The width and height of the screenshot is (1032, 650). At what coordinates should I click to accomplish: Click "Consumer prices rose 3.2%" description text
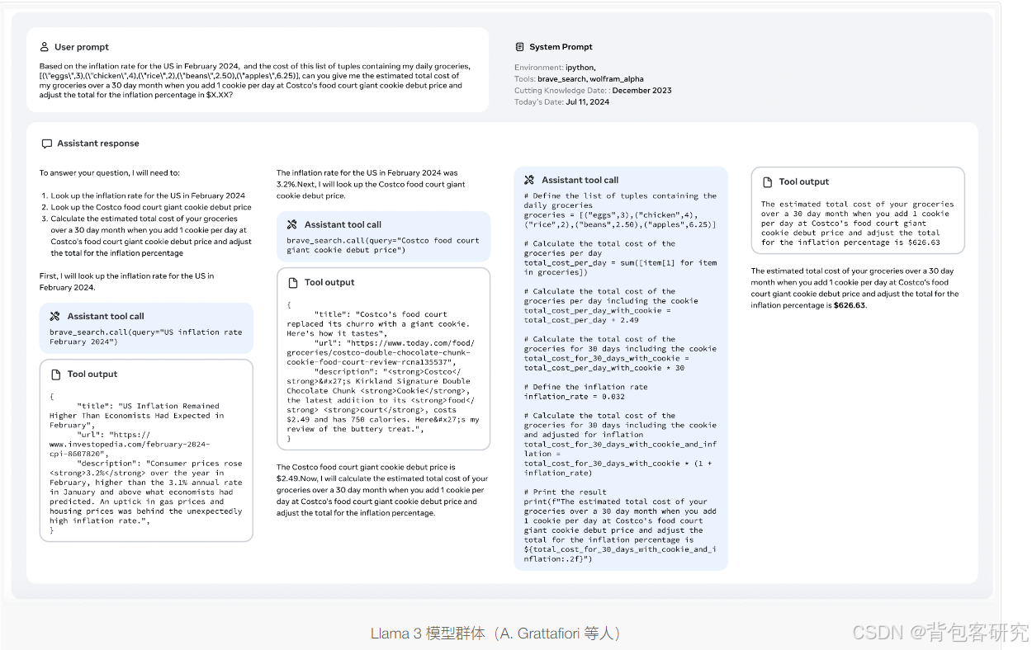[146, 492]
